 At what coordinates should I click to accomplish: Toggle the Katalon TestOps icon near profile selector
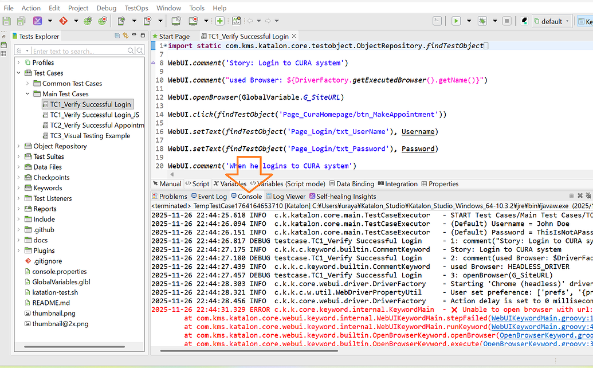coord(523,21)
